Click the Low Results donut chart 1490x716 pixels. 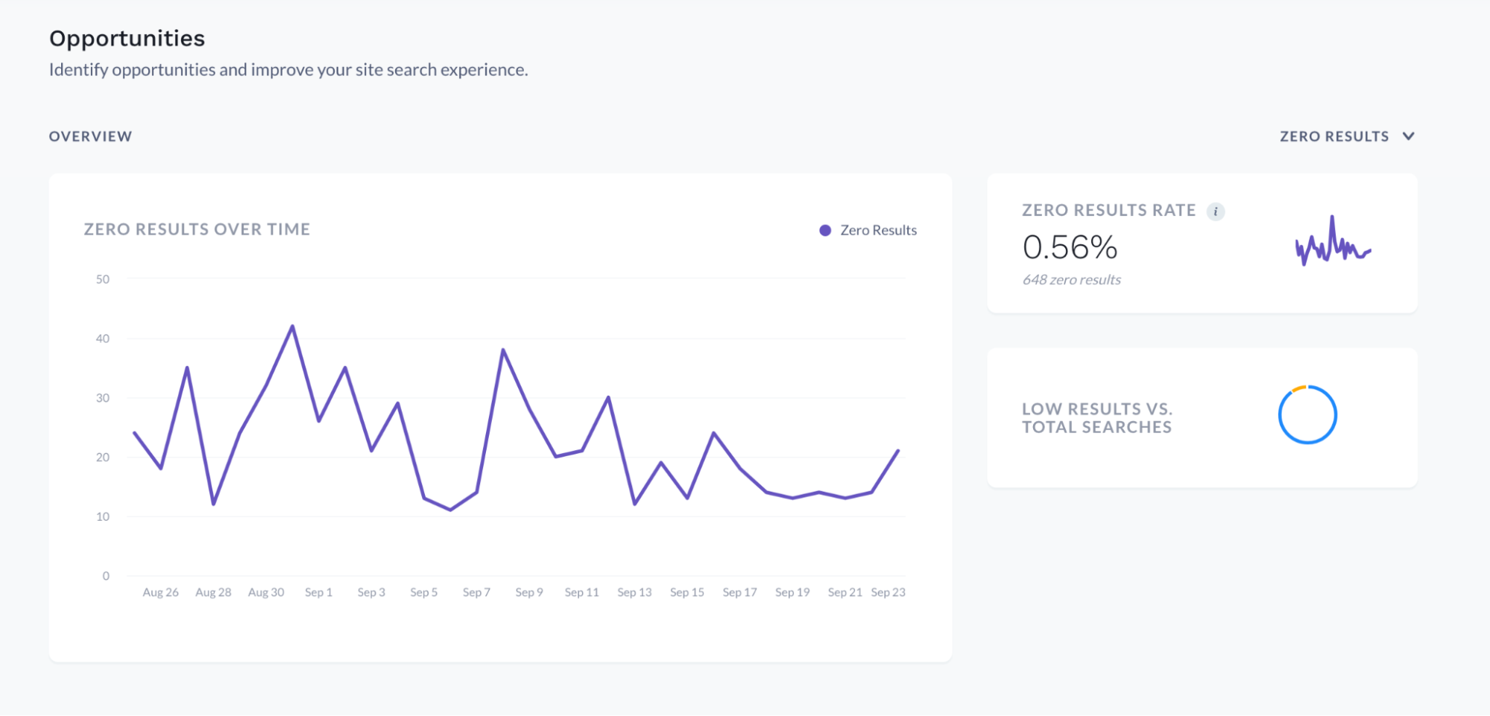[1307, 415]
